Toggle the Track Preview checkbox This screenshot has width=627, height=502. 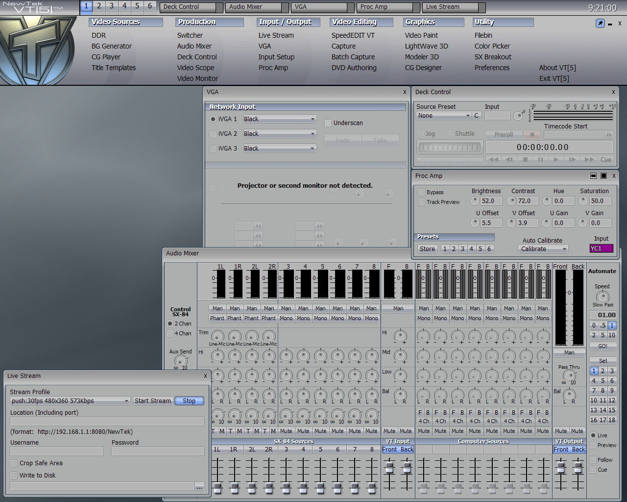coord(421,202)
